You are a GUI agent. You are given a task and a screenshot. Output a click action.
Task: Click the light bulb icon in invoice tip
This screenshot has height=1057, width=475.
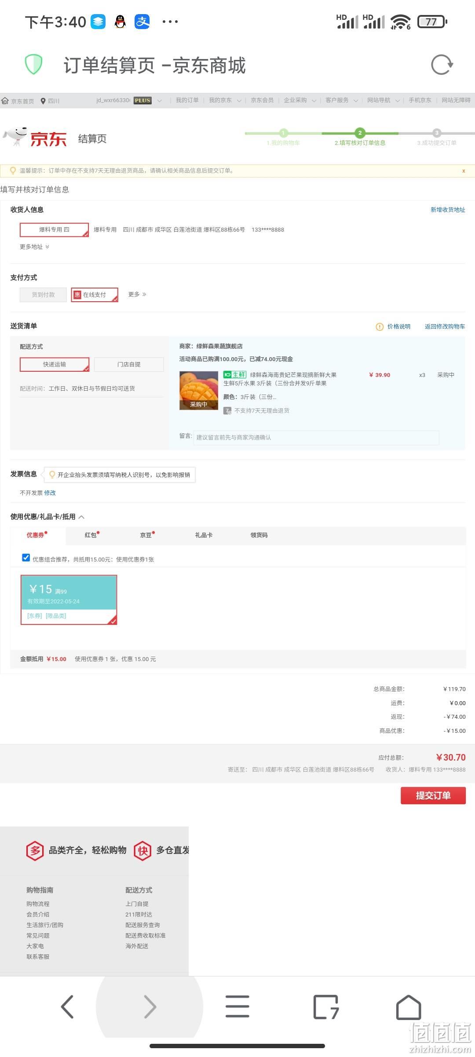point(52,475)
